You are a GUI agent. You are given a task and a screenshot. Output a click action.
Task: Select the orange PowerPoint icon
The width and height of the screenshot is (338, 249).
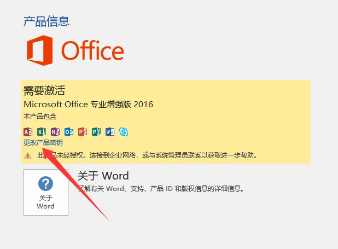(x=83, y=132)
